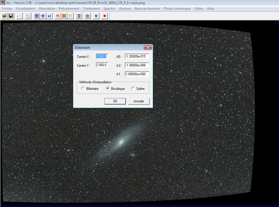279x207 pixels.
Task: Click the A5 coefficient field
Action: (137, 56)
